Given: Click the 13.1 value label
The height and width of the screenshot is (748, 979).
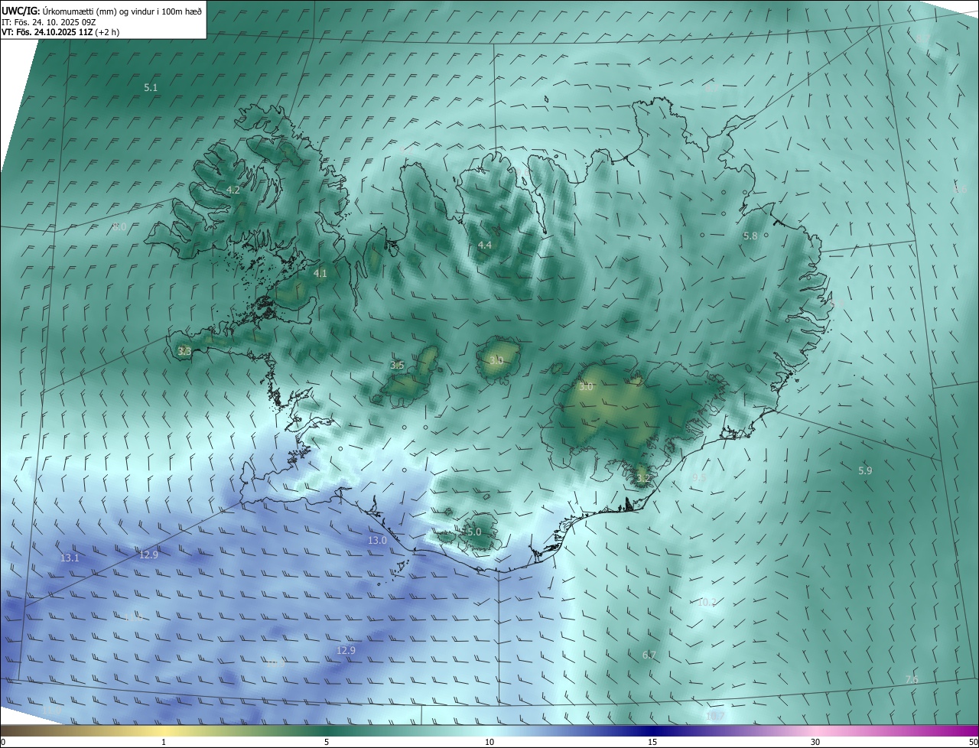Looking at the screenshot, I should point(70,558).
